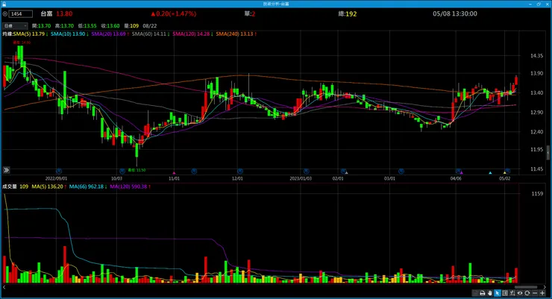552x299 pixels.
Task: Click the 成交量 volume panel title
Action: [10, 187]
